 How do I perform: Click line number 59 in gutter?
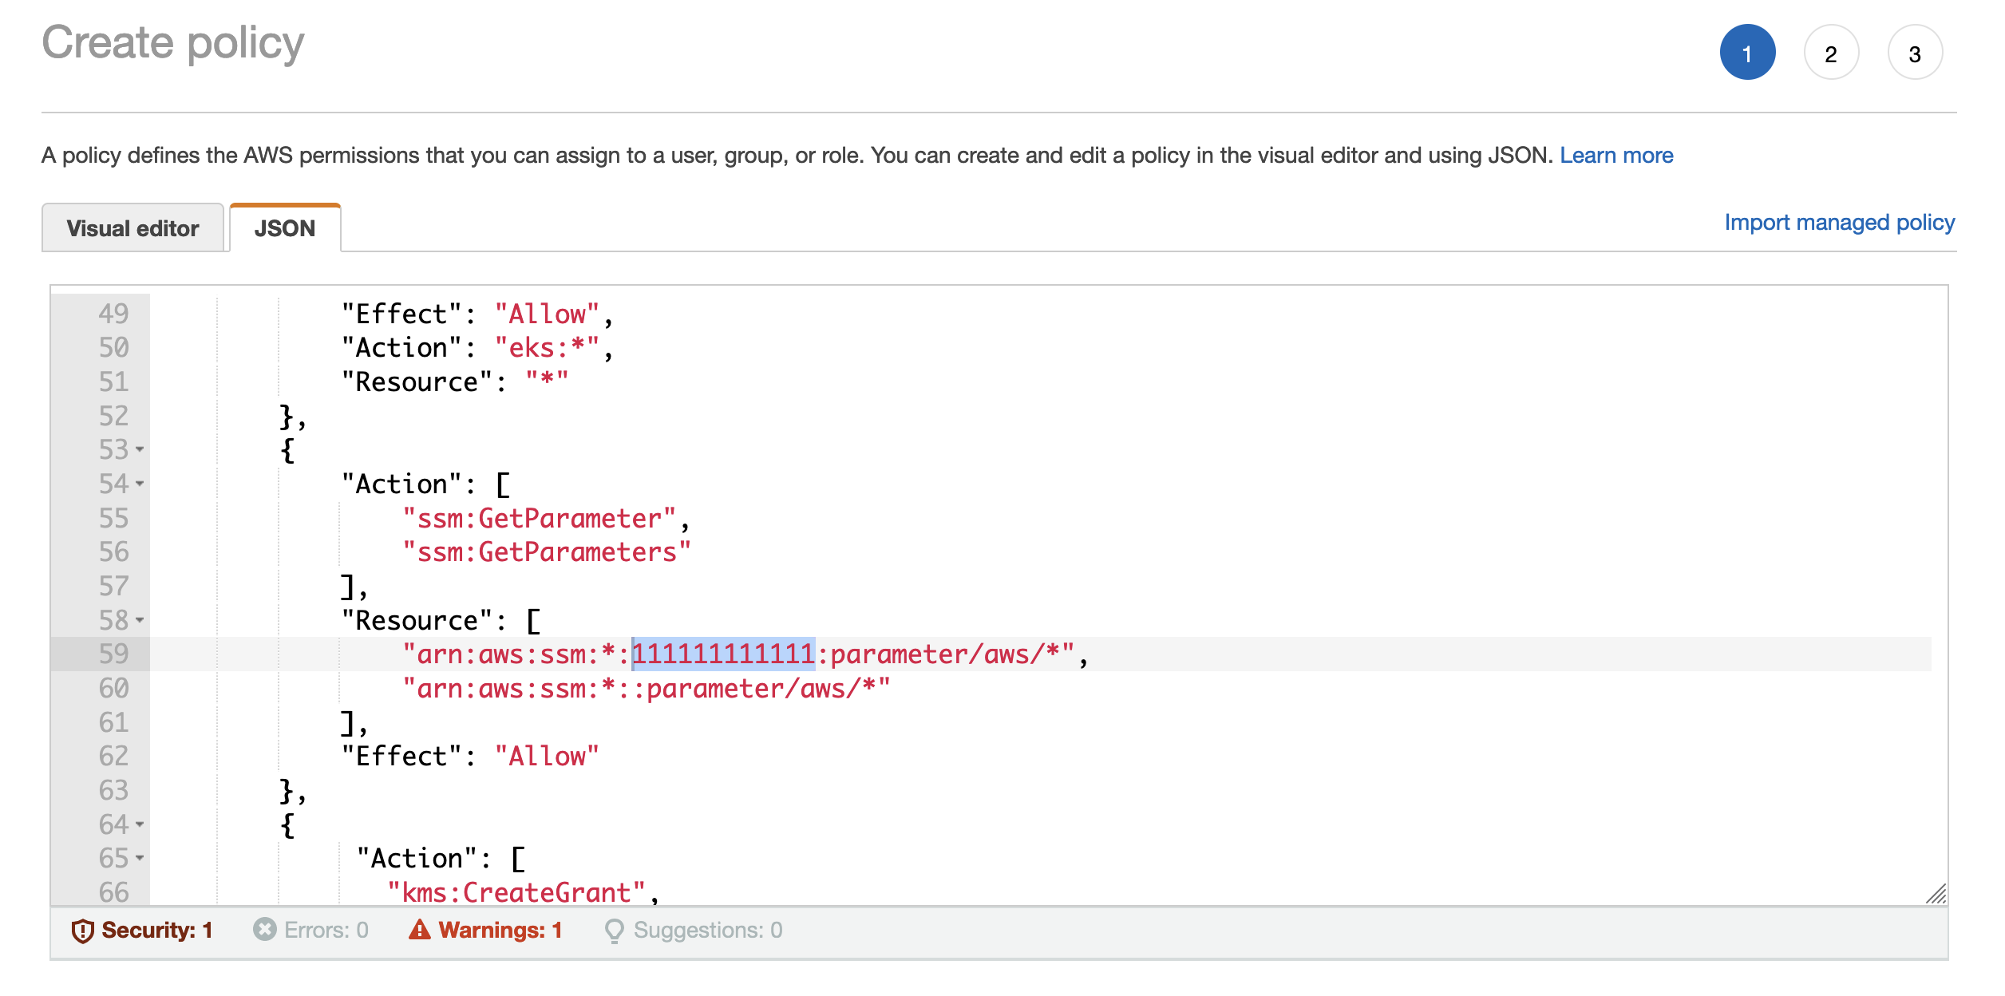(113, 654)
